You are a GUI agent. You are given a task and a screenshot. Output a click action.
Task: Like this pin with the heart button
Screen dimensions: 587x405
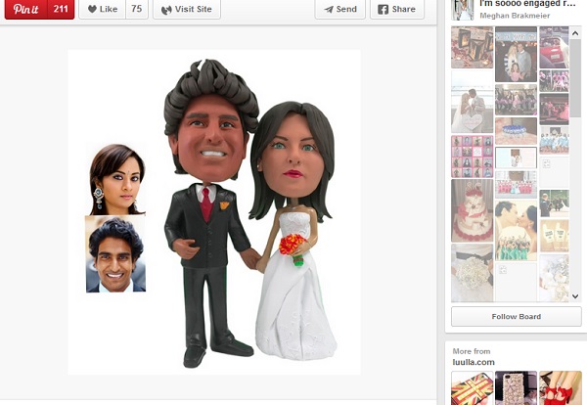point(102,9)
